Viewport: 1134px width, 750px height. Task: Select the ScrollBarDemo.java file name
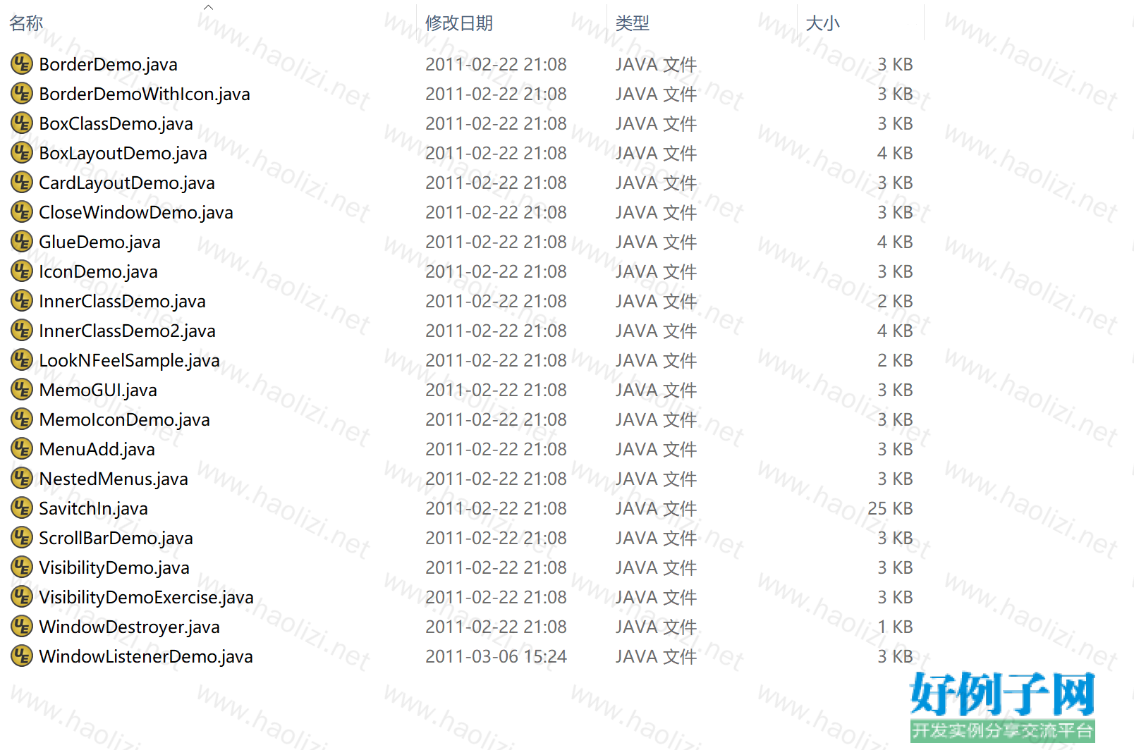click(x=116, y=538)
